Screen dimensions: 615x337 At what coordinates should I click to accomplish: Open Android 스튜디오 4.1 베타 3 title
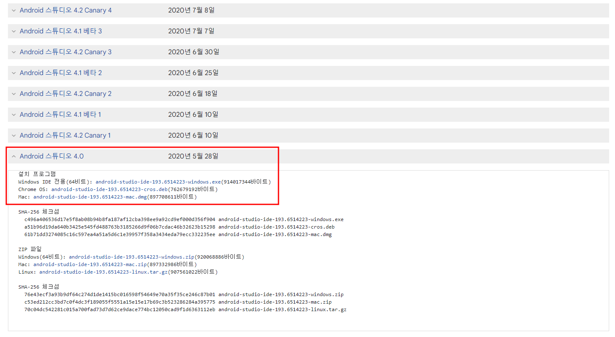[x=61, y=31]
